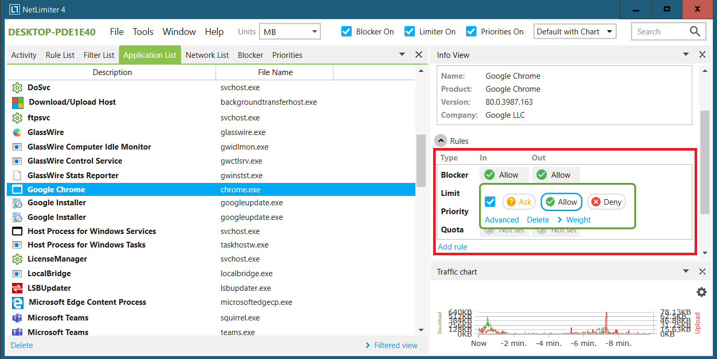Expand the Weight option
The height and width of the screenshot is (359, 717).
pyautogui.click(x=574, y=220)
